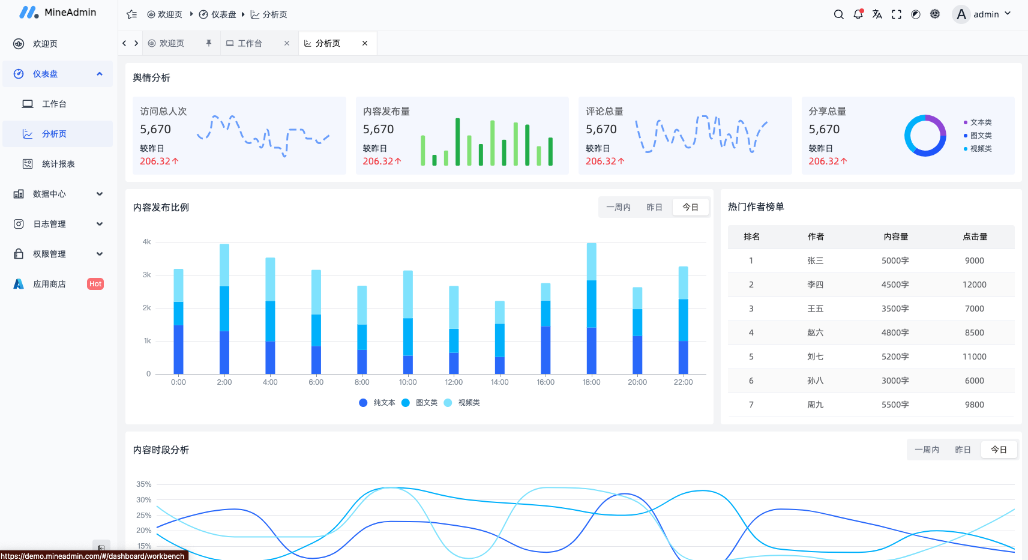The height and width of the screenshot is (560, 1028).
Task: Switch to the 工作台 tab
Action: click(x=250, y=43)
